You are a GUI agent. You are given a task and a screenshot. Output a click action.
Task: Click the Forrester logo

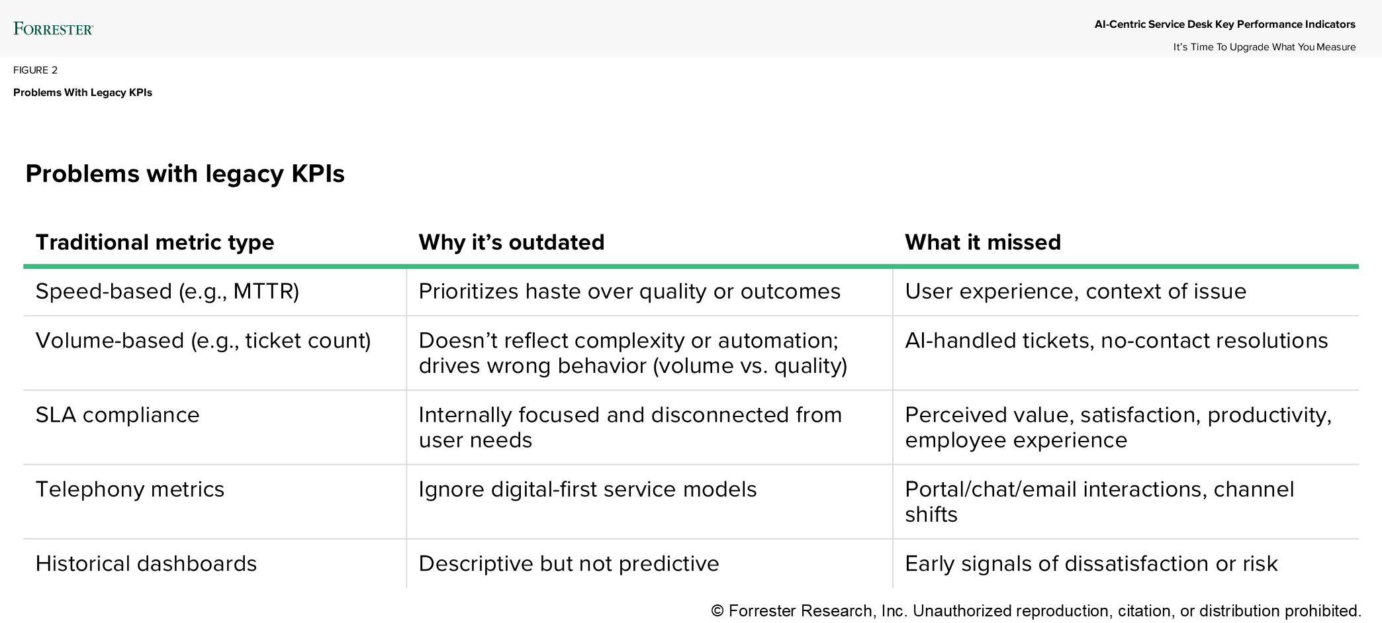pyautogui.click(x=54, y=28)
